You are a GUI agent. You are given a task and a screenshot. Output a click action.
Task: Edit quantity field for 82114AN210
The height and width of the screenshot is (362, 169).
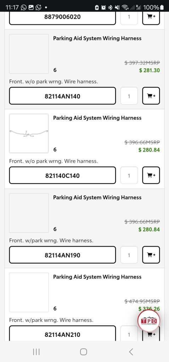(x=129, y=333)
